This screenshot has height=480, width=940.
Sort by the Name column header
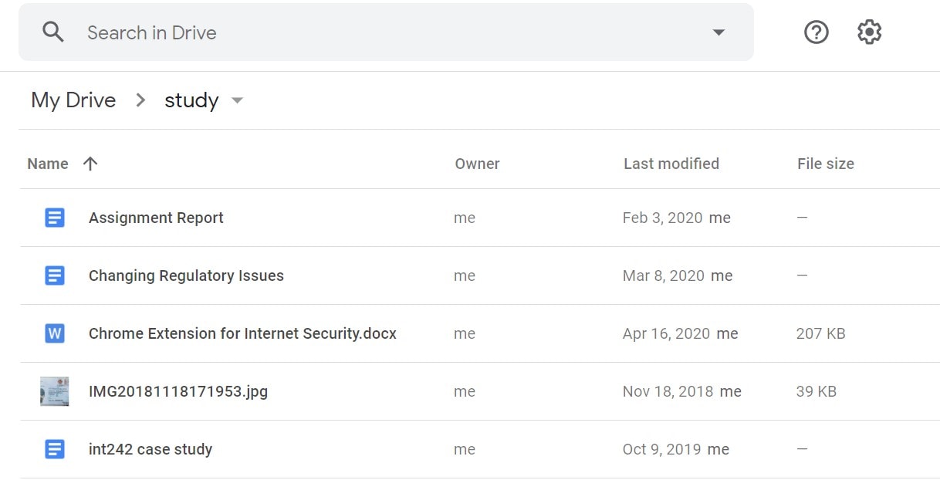point(48,164)
